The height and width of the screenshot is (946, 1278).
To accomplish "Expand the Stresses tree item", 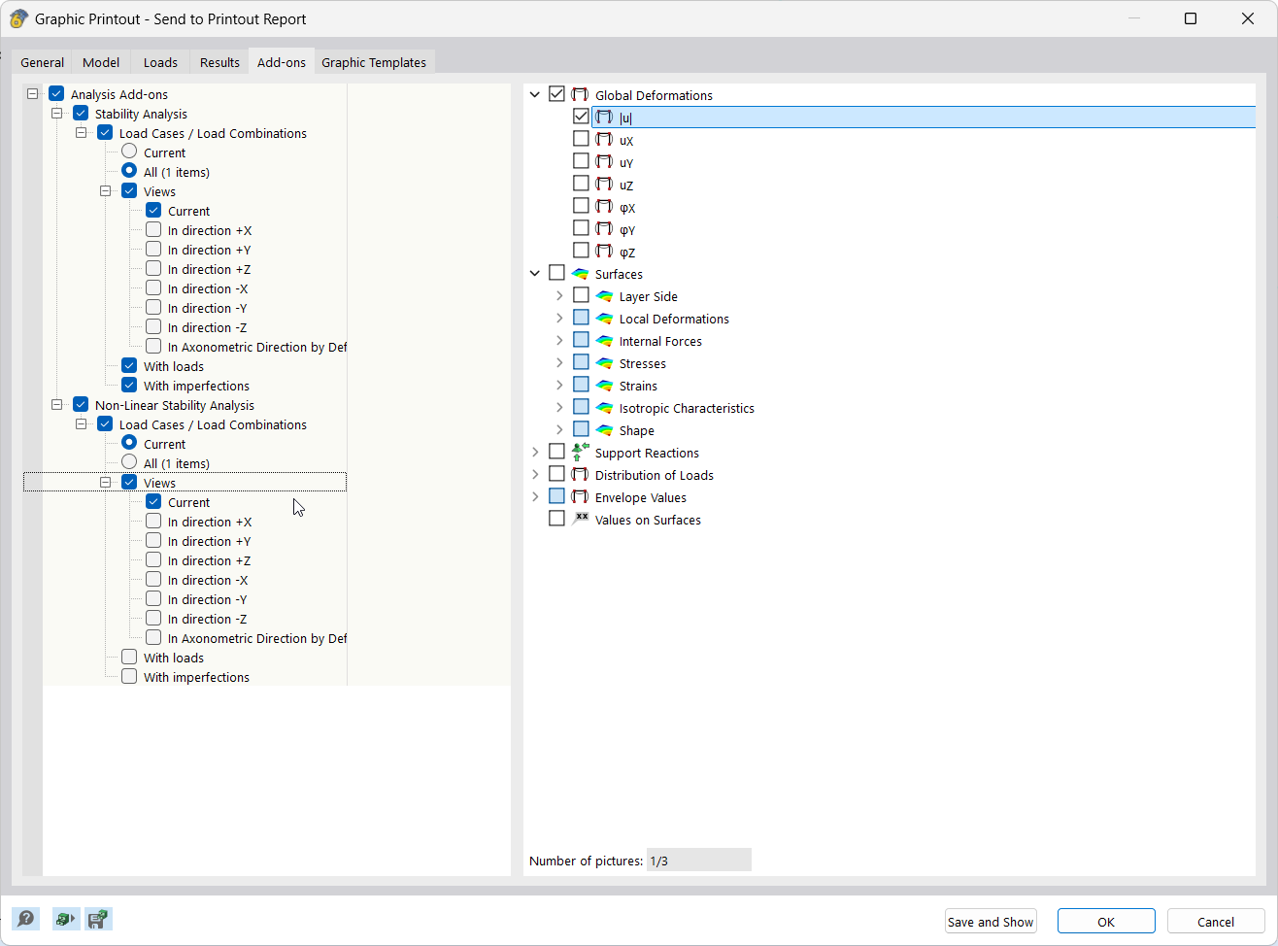I will tap(558, 362).
